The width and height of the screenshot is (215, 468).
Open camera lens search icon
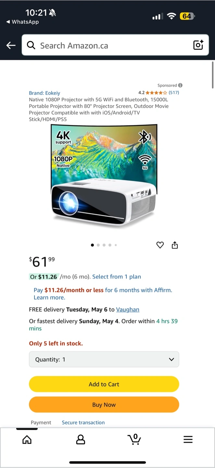tap(198, 45)
